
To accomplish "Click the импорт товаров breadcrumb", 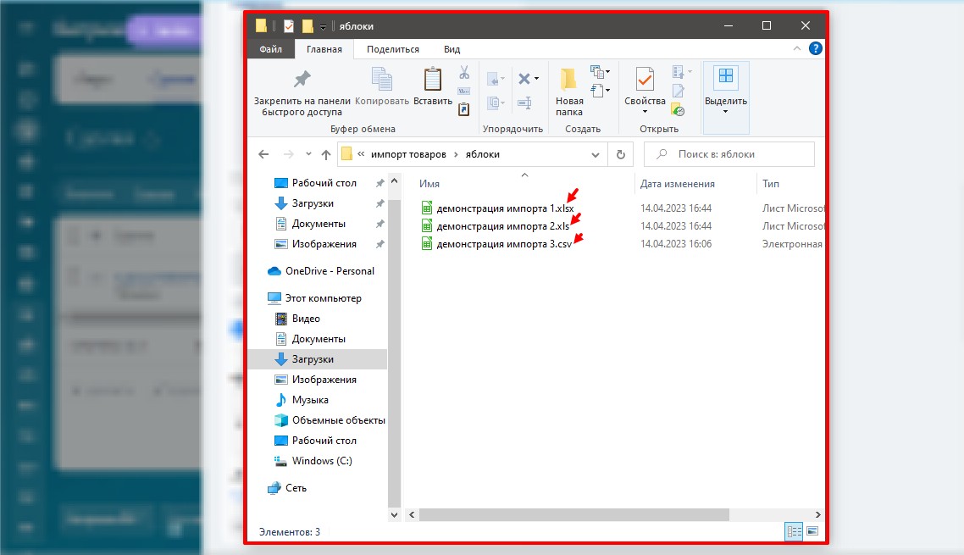I will point(408,154).
